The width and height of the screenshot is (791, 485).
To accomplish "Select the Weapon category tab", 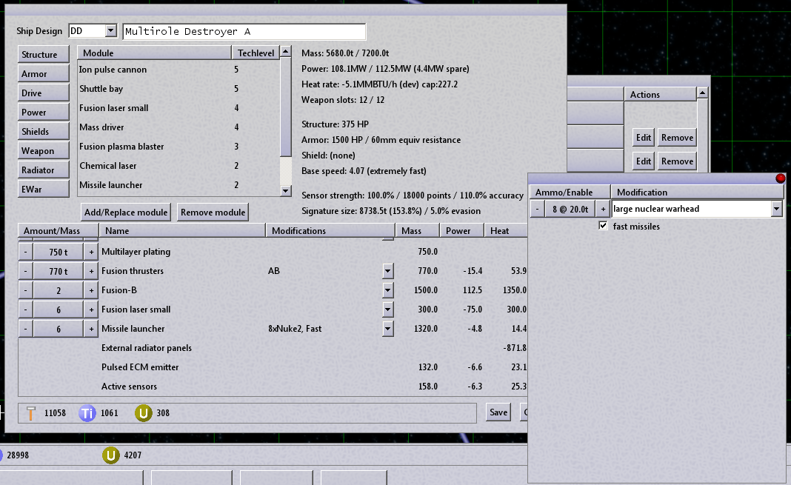I will pyautogui.click(x=38, y=151).
